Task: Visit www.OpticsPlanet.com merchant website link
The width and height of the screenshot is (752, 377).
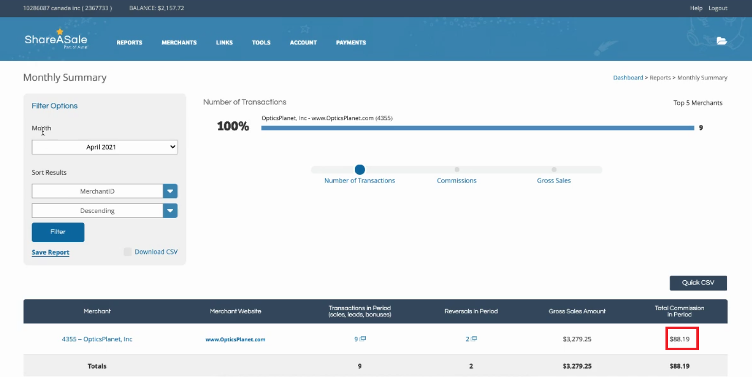Action: [235, 339]
